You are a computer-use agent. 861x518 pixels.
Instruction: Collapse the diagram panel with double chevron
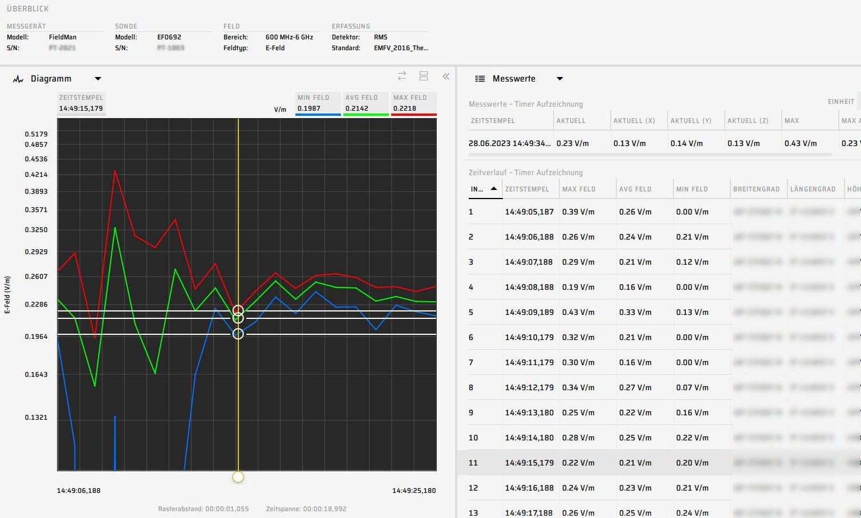pos(446,76)
